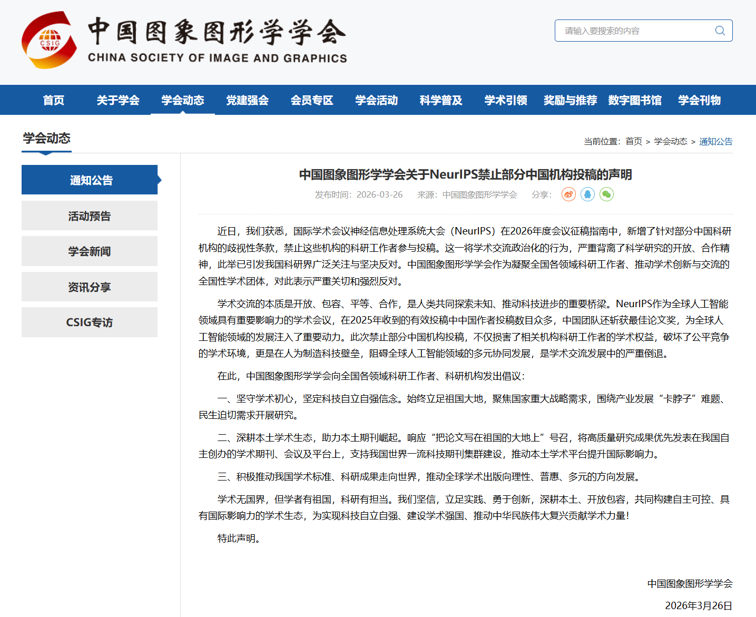Share the article via QQ icon
Image resolution: width=756 pixels, height=617 pixels.
pos(587,194)
